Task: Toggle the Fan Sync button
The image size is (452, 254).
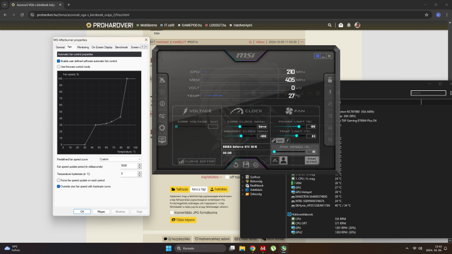Action: pyautogui.click(x=312, y=160)
